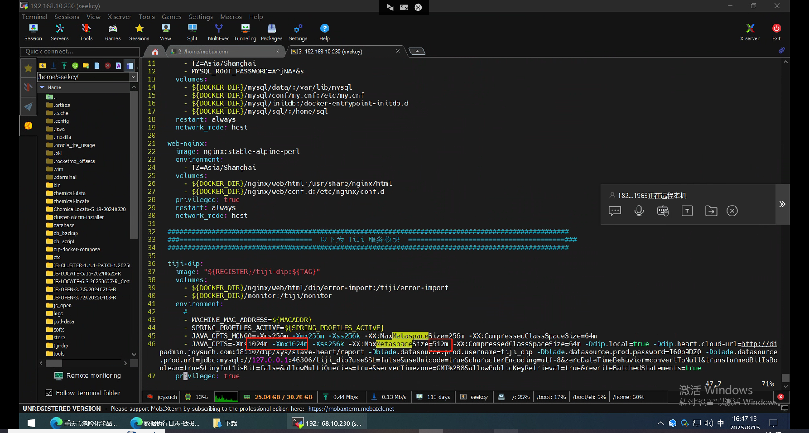Open the Terminal menu
Screen dimensions: 809x433
click(x=35, y=17)
